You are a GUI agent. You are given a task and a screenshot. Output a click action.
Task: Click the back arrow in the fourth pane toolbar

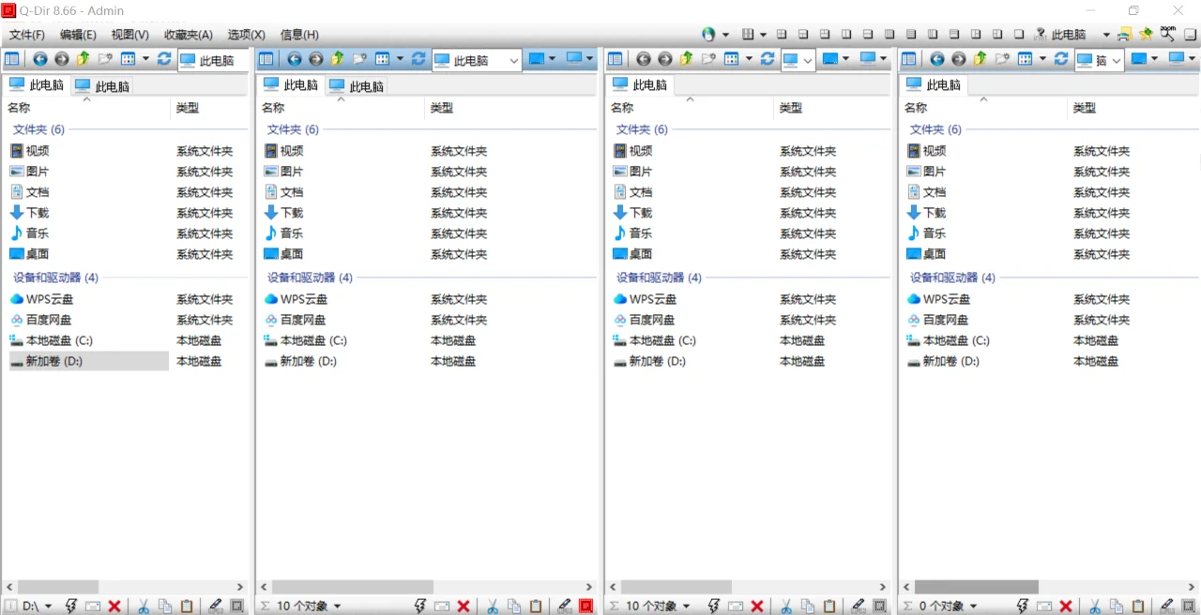click(936, 59)
